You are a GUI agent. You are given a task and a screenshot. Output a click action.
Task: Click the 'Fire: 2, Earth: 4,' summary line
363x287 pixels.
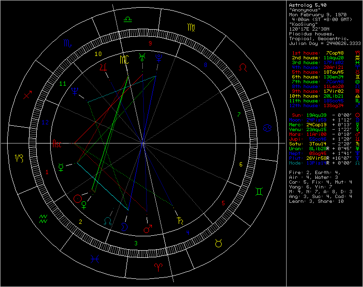point(315,173)
